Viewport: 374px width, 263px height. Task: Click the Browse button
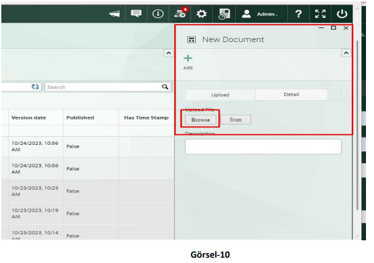click(200, 119)
